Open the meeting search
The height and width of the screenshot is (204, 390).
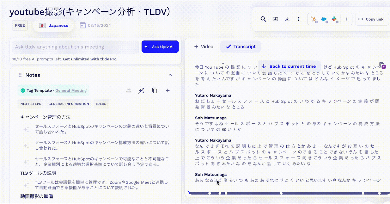point(263,19)
